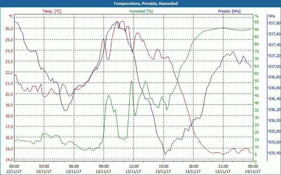Click humidity axis value 50
Viewport: 281px width, 175px height.
click(257, 88)
